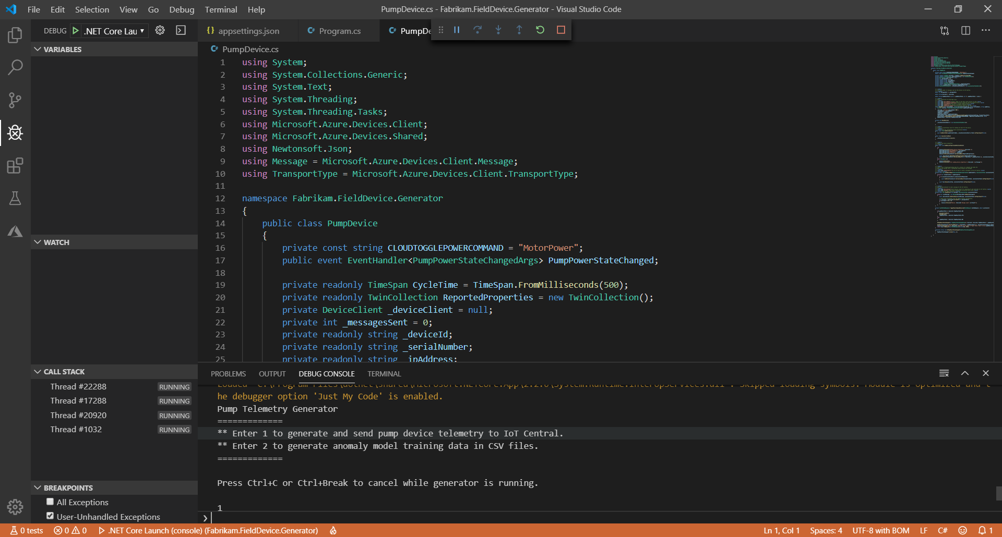Restart the debugging session
The width and height of the screenshot is (1002, 537).
540,30
